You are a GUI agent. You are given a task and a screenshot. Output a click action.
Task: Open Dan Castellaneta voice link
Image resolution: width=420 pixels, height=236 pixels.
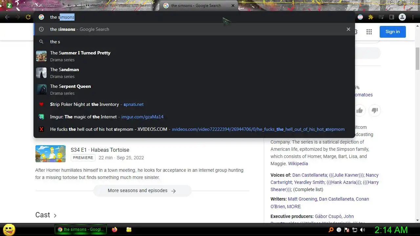pyautogui.click(x=310, y=175)
